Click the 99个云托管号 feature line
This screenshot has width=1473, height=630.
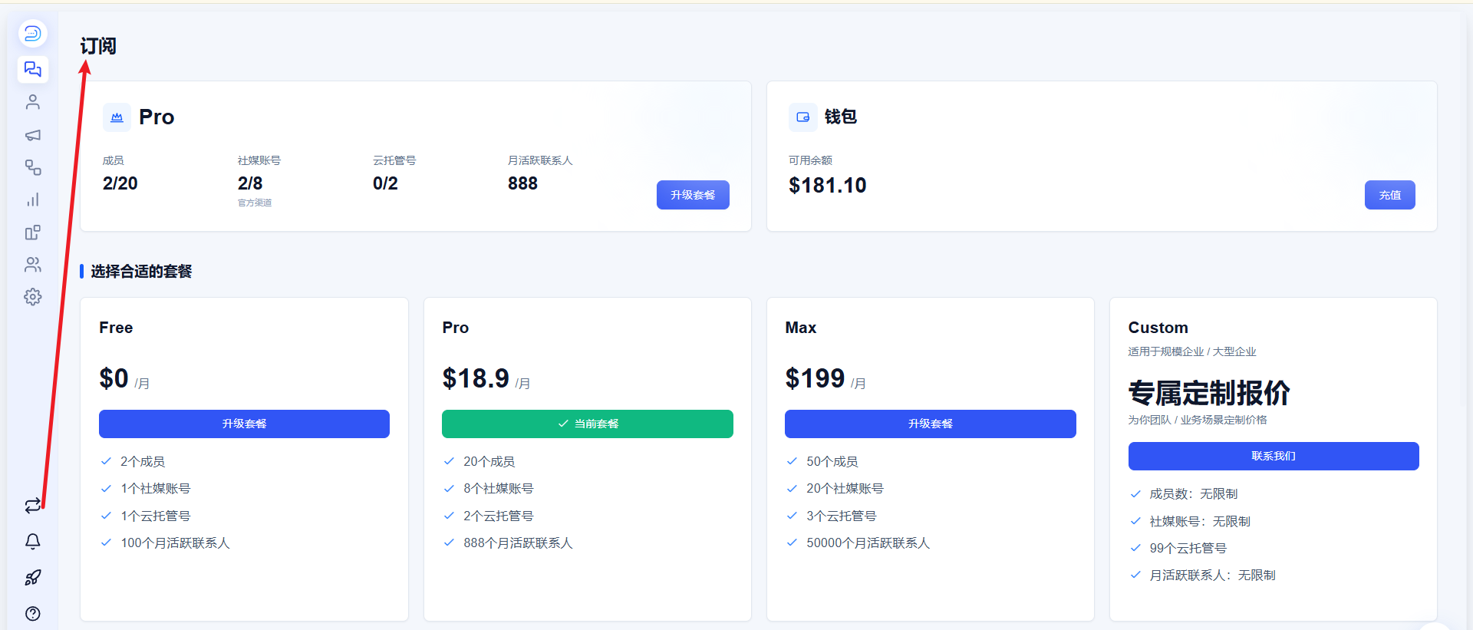[x=1188, y=549]
